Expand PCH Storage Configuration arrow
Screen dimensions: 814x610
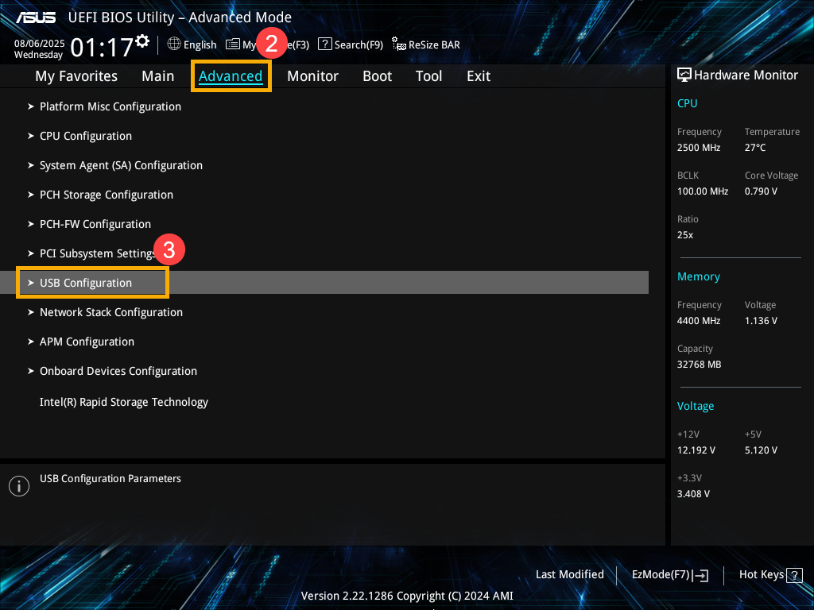pyautogui.click(x=31, y=195)
